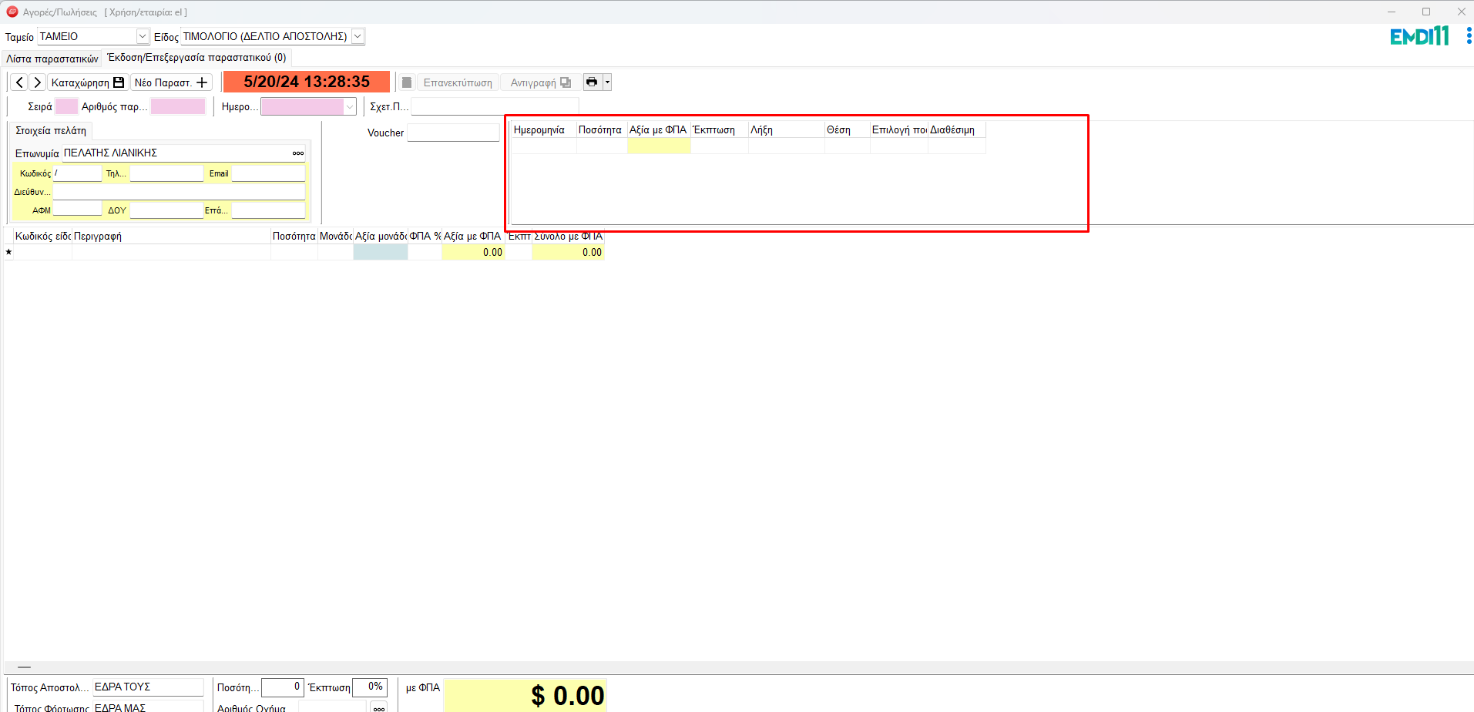This screenshot has width=1474, height=712.
Task: Click the Περιγραφή column header
Action: (171, 236)
